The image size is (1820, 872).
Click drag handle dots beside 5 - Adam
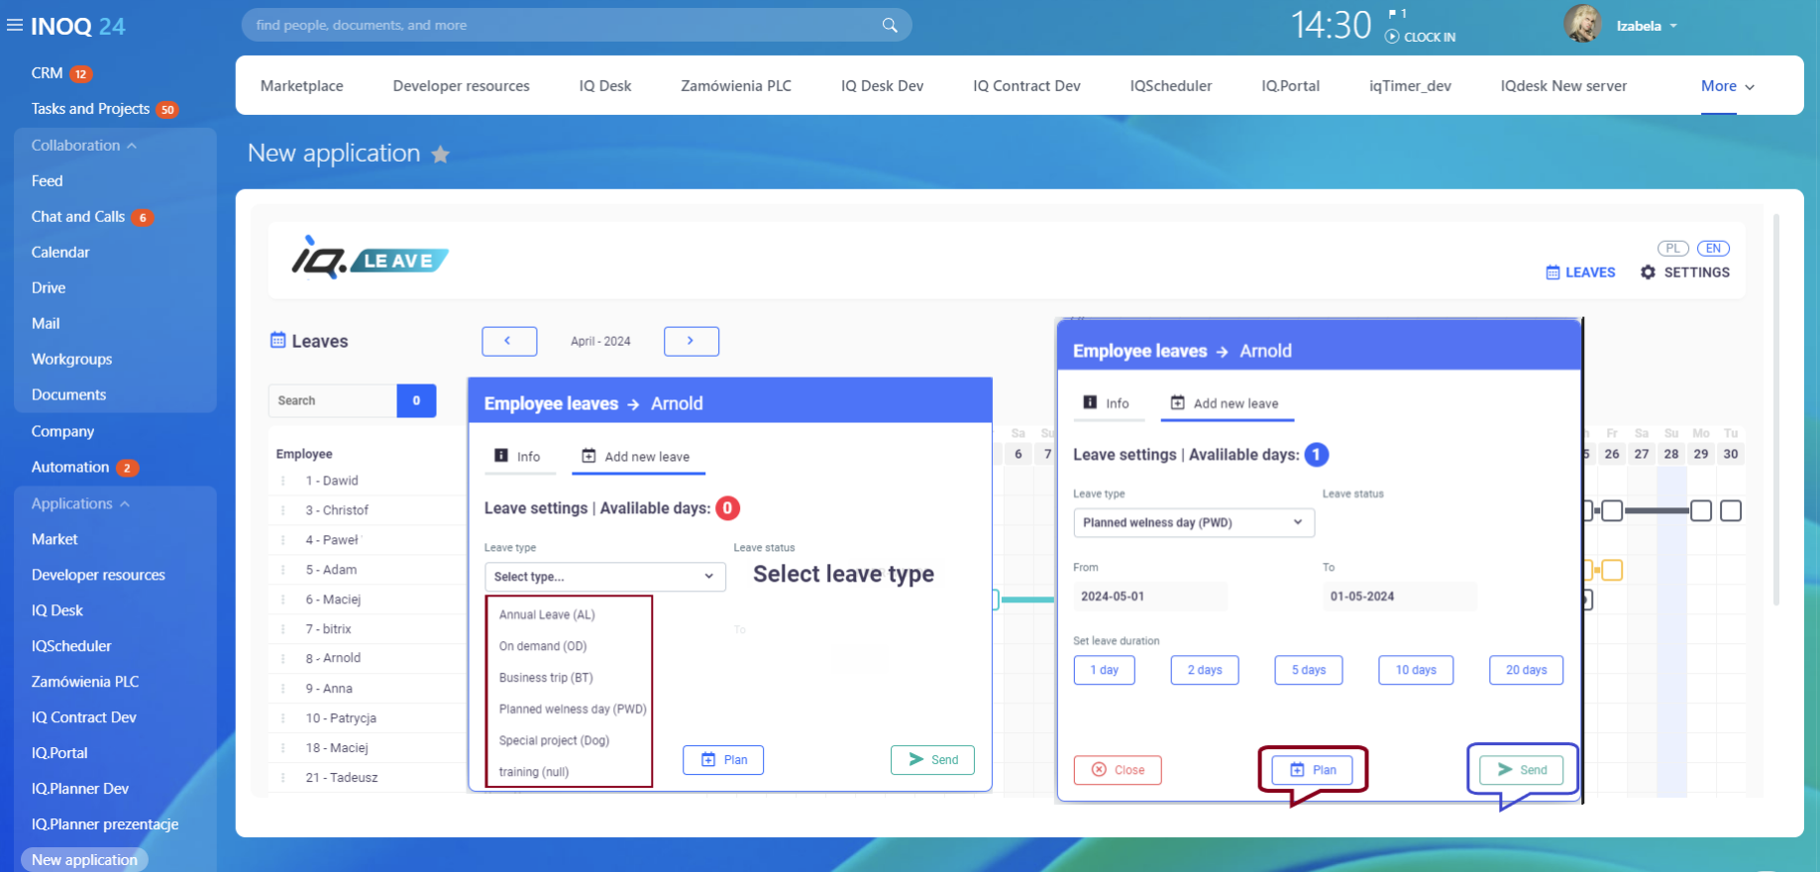283,570
